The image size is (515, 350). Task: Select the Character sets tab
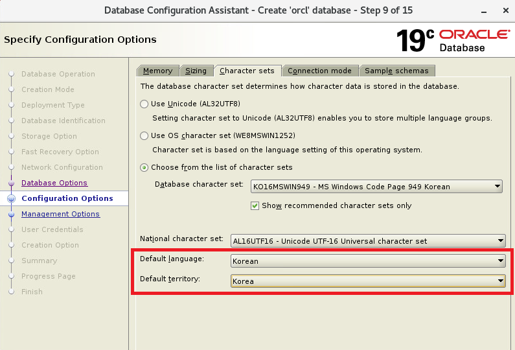247,71
